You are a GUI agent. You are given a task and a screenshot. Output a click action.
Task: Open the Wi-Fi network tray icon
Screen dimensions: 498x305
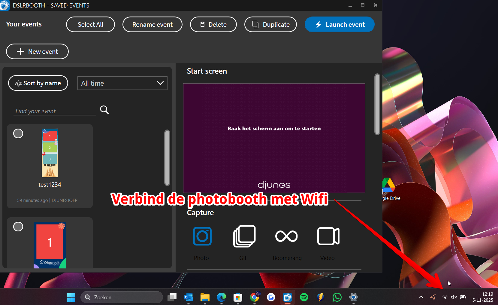coord(445,297)
